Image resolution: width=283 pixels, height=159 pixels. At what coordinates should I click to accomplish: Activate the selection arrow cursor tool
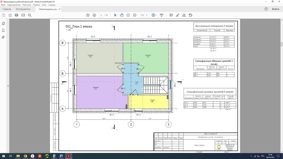coord(116,15)
